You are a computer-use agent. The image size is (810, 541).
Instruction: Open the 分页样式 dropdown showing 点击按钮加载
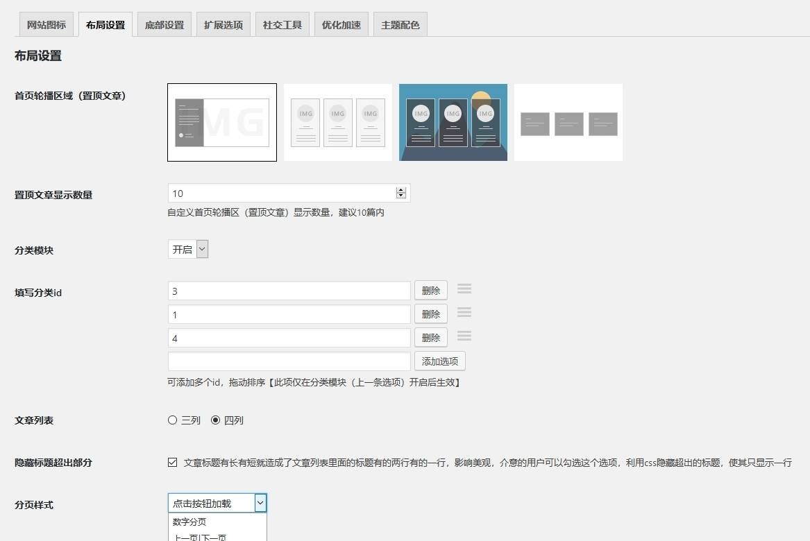[217, 504]
